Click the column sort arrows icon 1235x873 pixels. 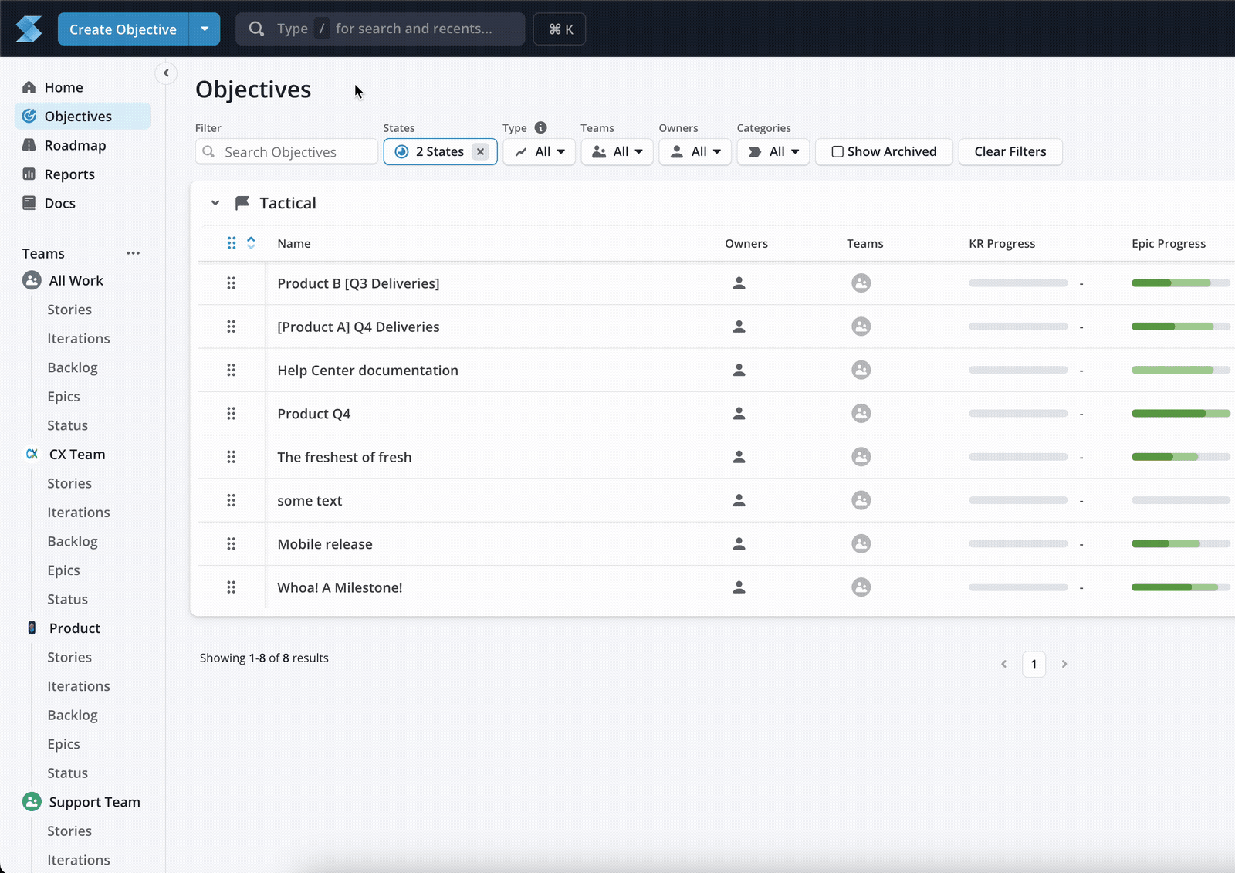(251, 243)
